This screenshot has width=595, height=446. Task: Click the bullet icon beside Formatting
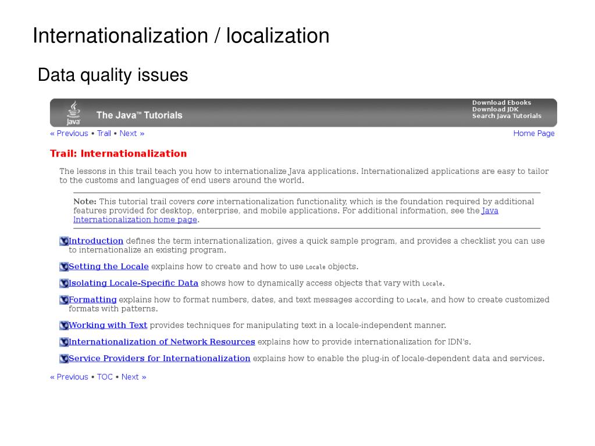pos(64,300)
